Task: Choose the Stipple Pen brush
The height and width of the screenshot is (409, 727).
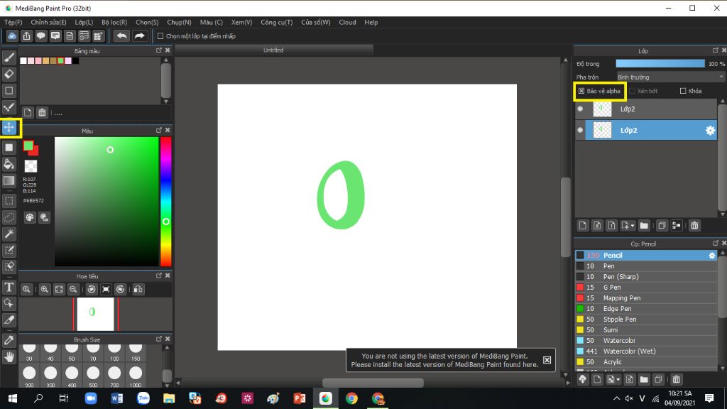Action: [x=646, y=320]
